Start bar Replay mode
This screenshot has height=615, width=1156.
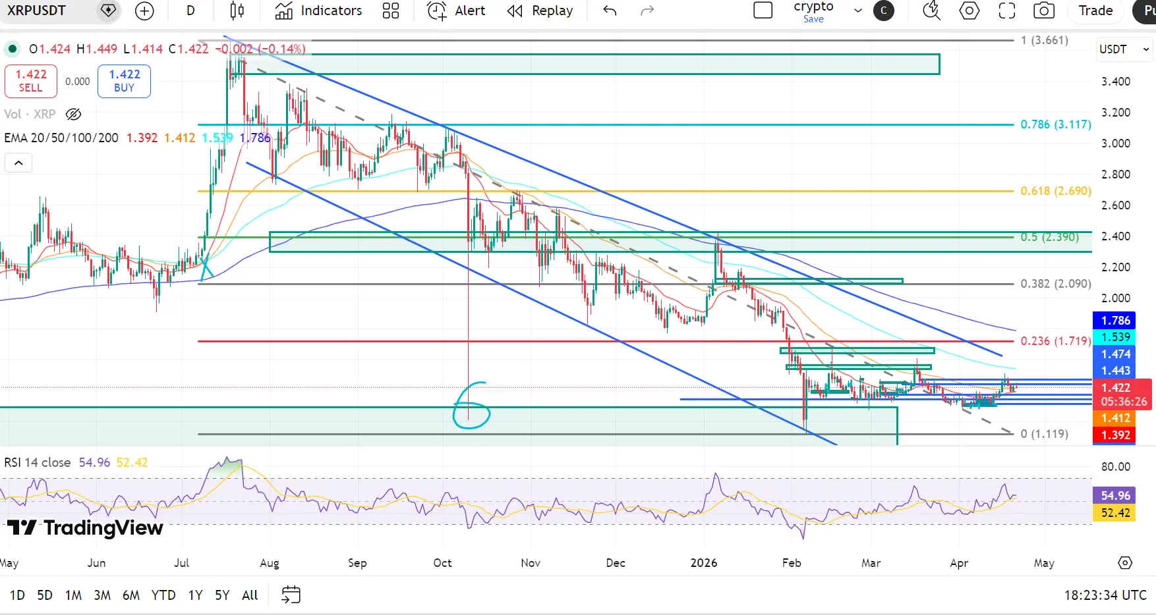point(540,11)
